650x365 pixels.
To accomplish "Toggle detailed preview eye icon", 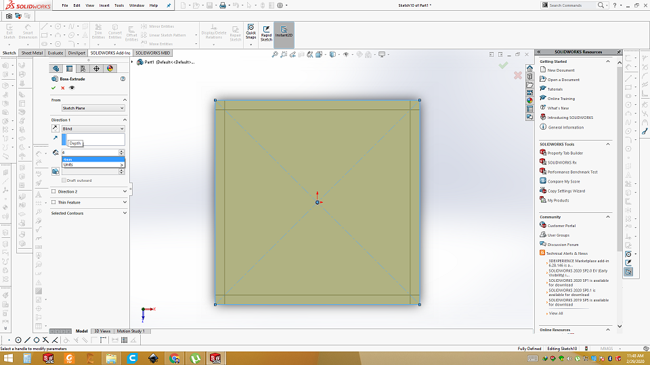I will point(72,88).
